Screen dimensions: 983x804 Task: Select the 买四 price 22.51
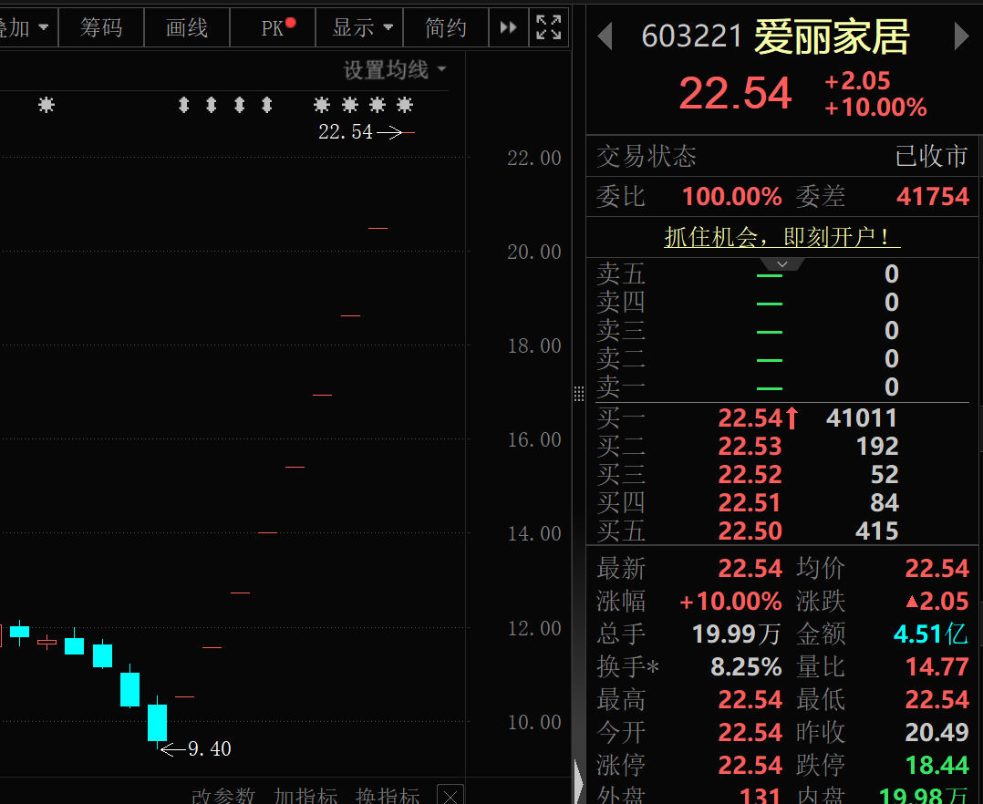click(750, 502)
